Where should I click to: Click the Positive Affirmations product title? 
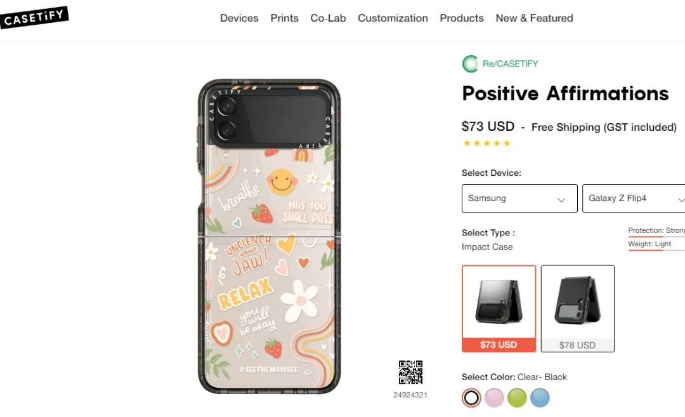point(564,93)
